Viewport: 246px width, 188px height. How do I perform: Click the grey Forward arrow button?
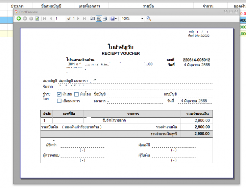pos(25,19)
